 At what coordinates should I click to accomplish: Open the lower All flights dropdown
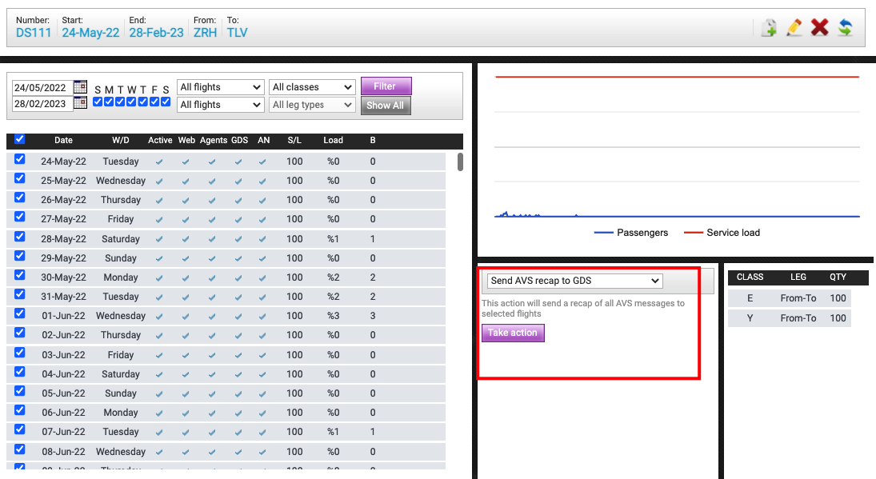point(220,105)
